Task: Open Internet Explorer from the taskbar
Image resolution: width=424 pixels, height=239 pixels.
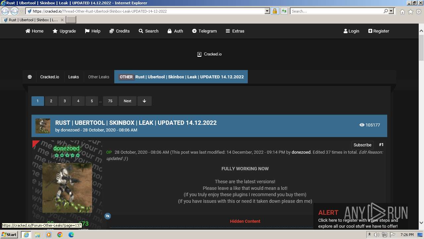Action: [x=26, y=235]
